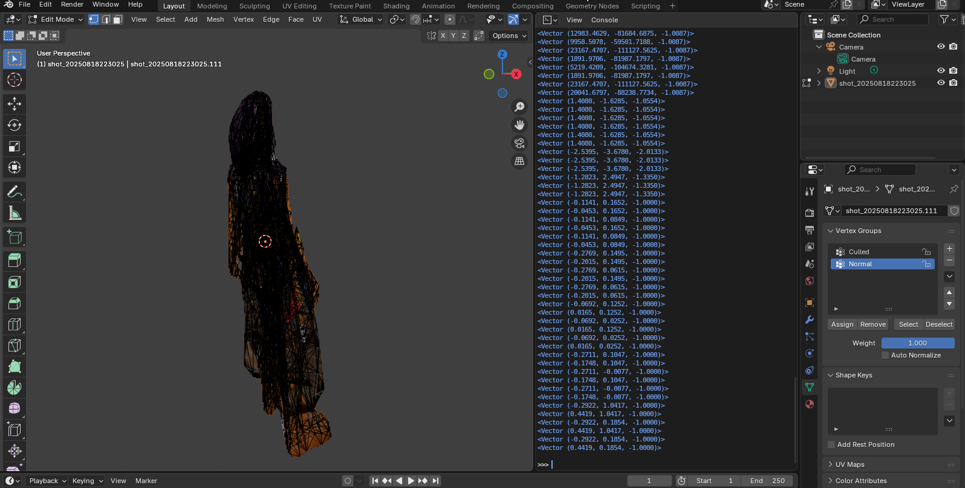Select the Loop Cut tool
965x488 pixels.
(15, 324)
